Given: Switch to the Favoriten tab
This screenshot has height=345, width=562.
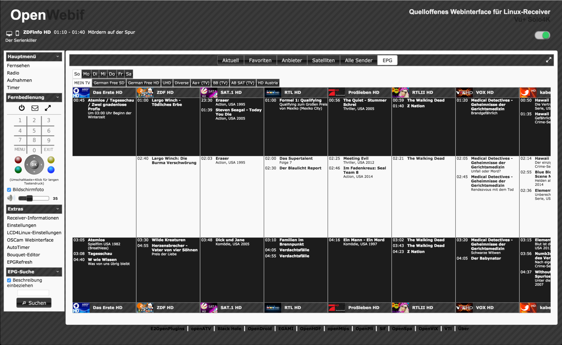Looking at the screenshot, I should tap(260, 60).
